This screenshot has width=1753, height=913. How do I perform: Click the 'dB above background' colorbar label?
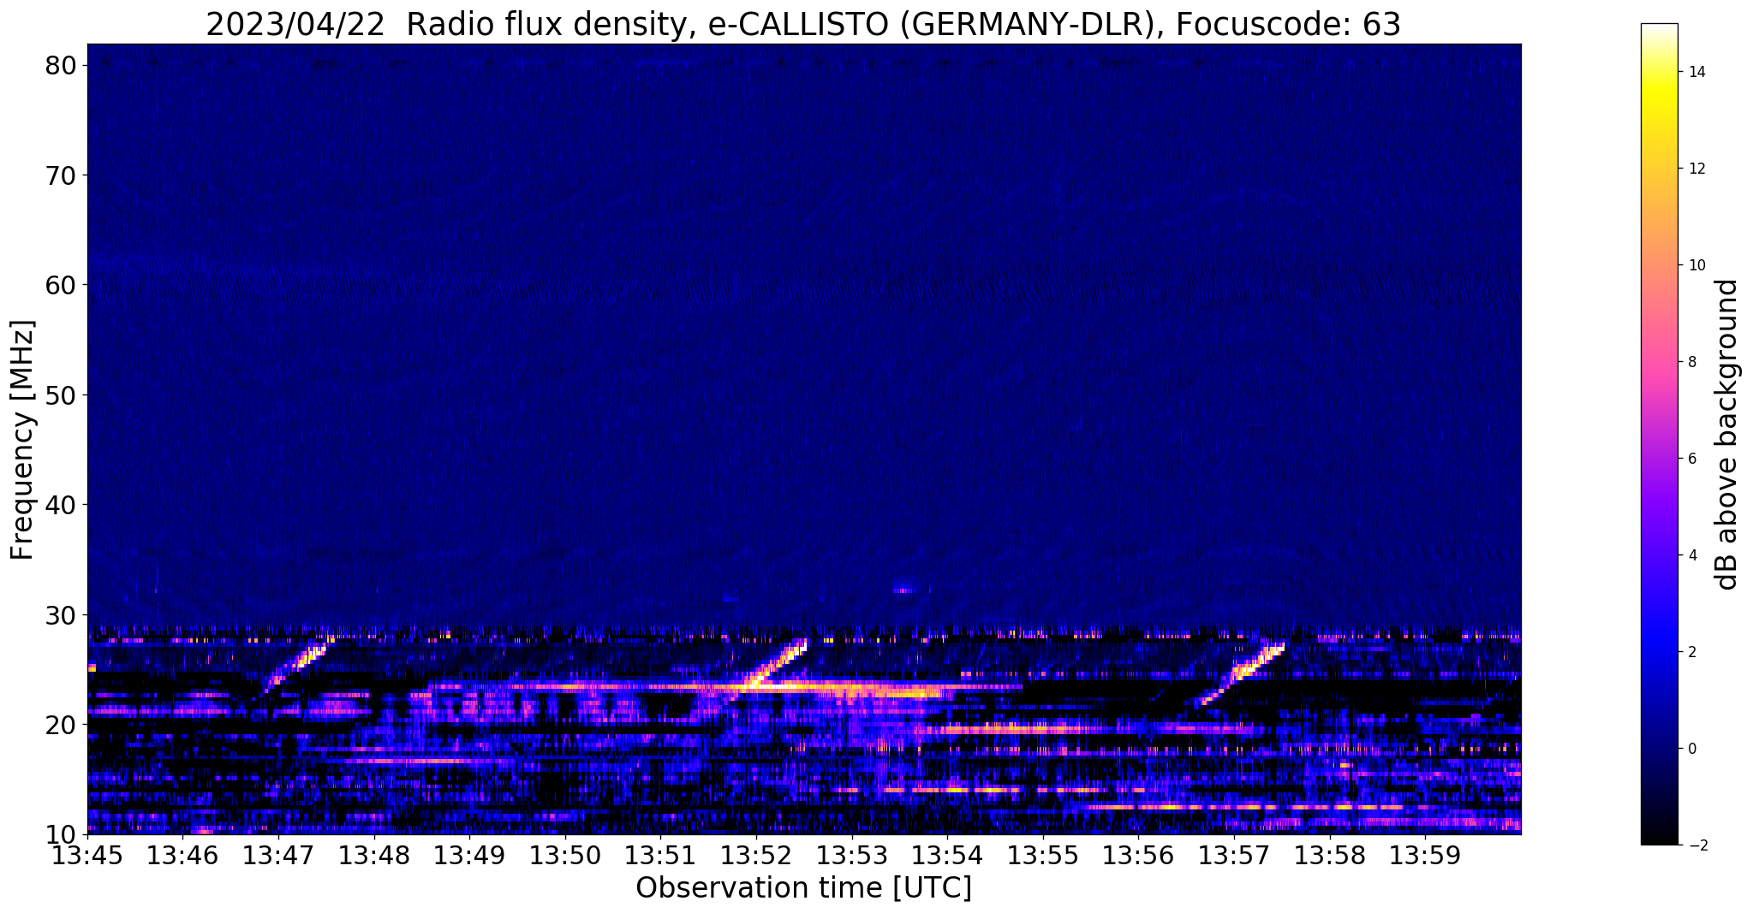pyautogui.click(x=1726, y=434)
